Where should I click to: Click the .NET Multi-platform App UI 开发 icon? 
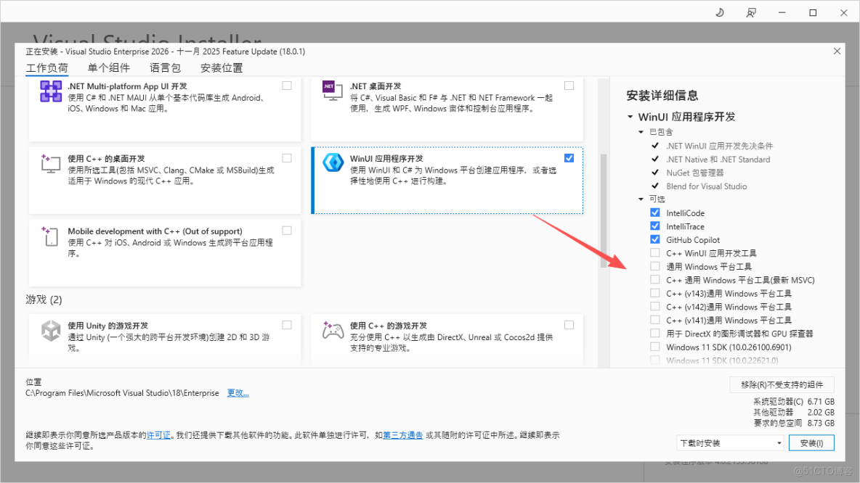51,92
